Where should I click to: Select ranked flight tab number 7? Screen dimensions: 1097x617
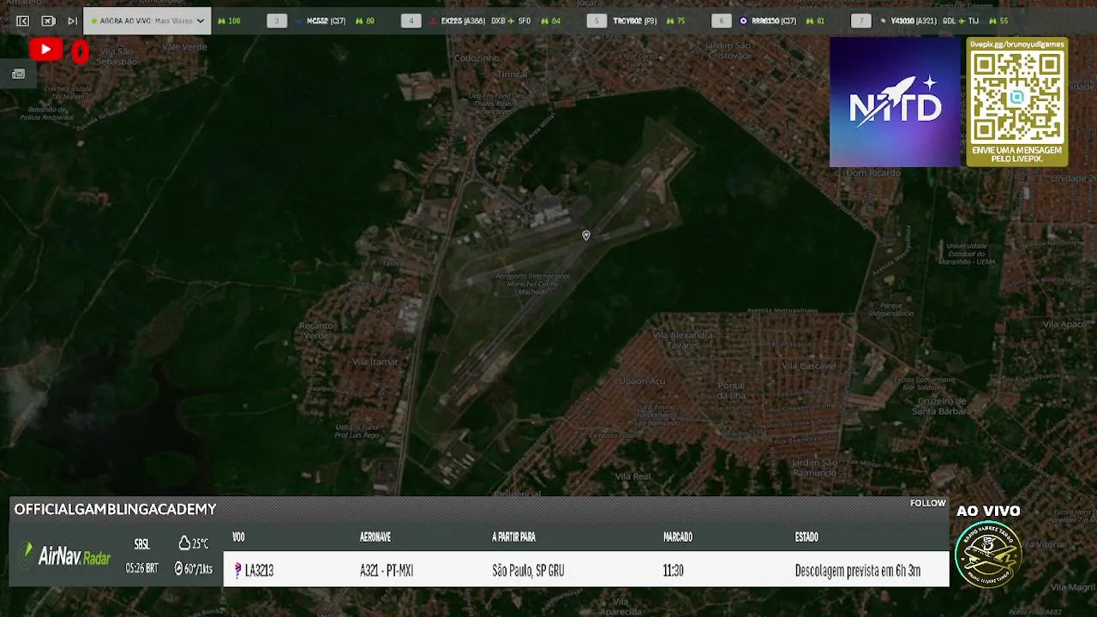[x=860, y=21]
